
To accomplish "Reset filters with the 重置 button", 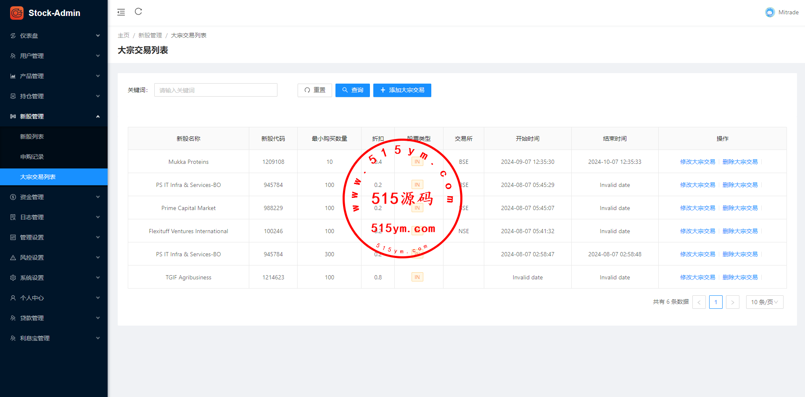I will [x=314, y=90].
